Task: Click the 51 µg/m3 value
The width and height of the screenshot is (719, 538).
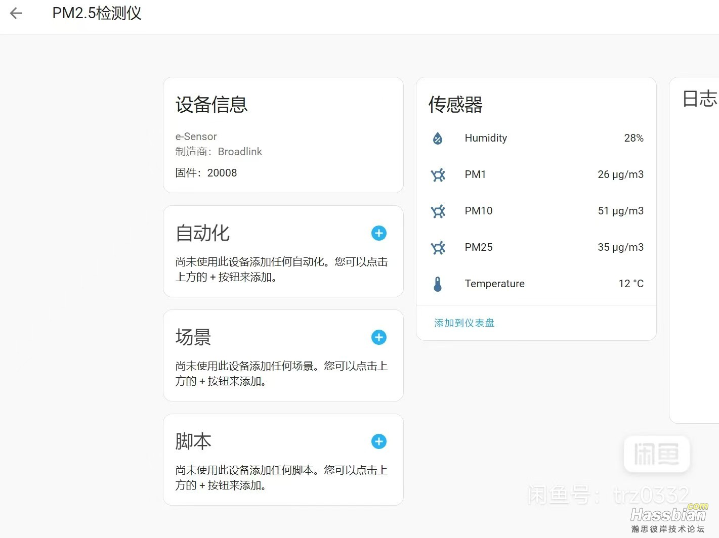Action: click(620, 211)
